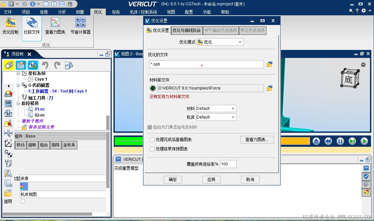Play the simulation to end
The height and width of the screenshot is (221, 374).
coord(364,141)
